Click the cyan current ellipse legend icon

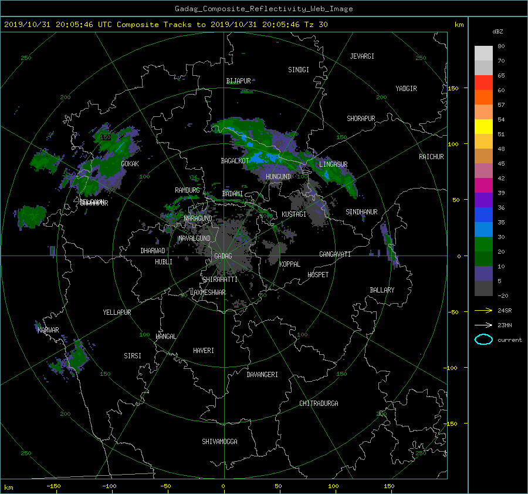click(483, 340)
